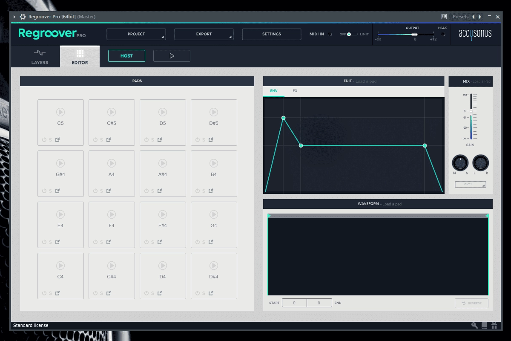Click the L/R pan knob
The height and width of the screenshot is (341, 511).
coord(481,162)
